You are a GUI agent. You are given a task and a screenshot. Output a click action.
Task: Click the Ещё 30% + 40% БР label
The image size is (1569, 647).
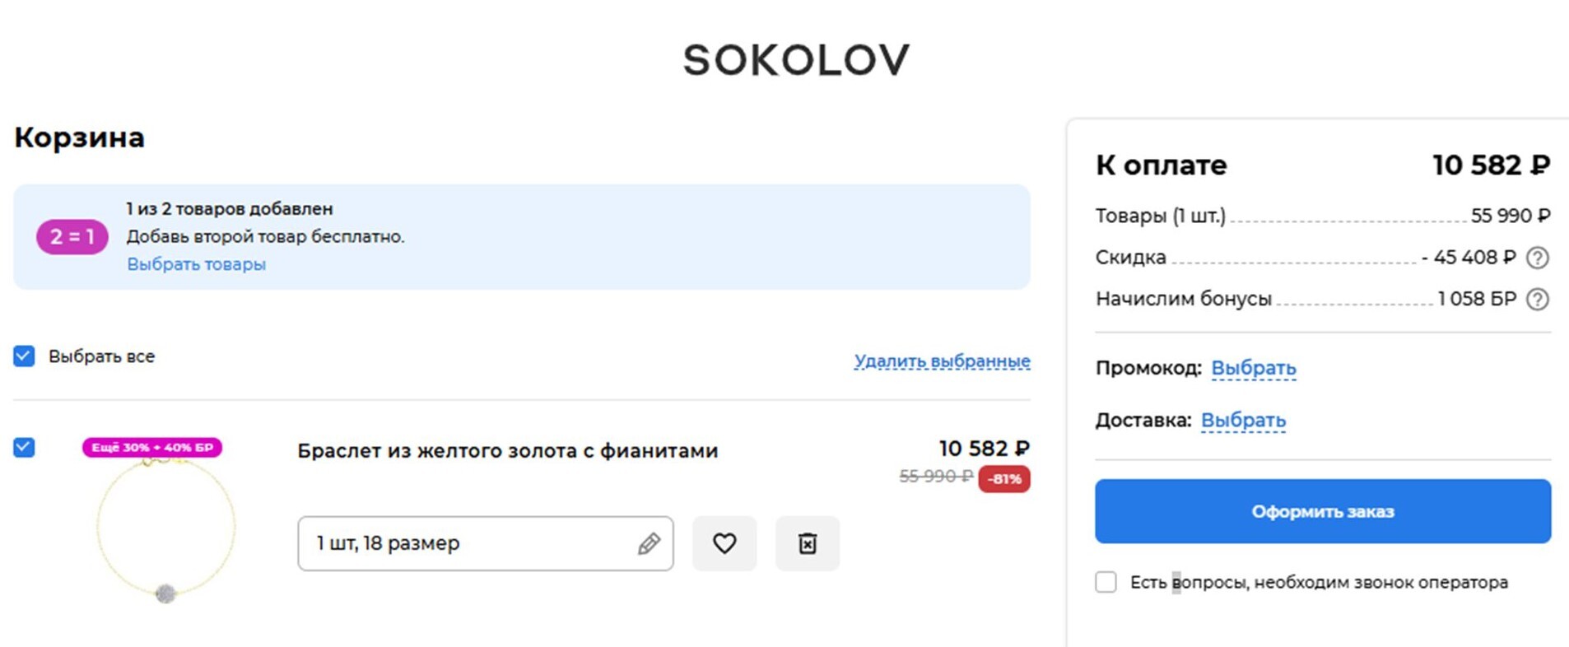coord(151,448)
